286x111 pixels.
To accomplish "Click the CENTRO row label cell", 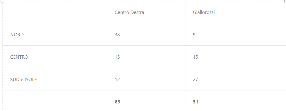I will (x=55, y=57).
